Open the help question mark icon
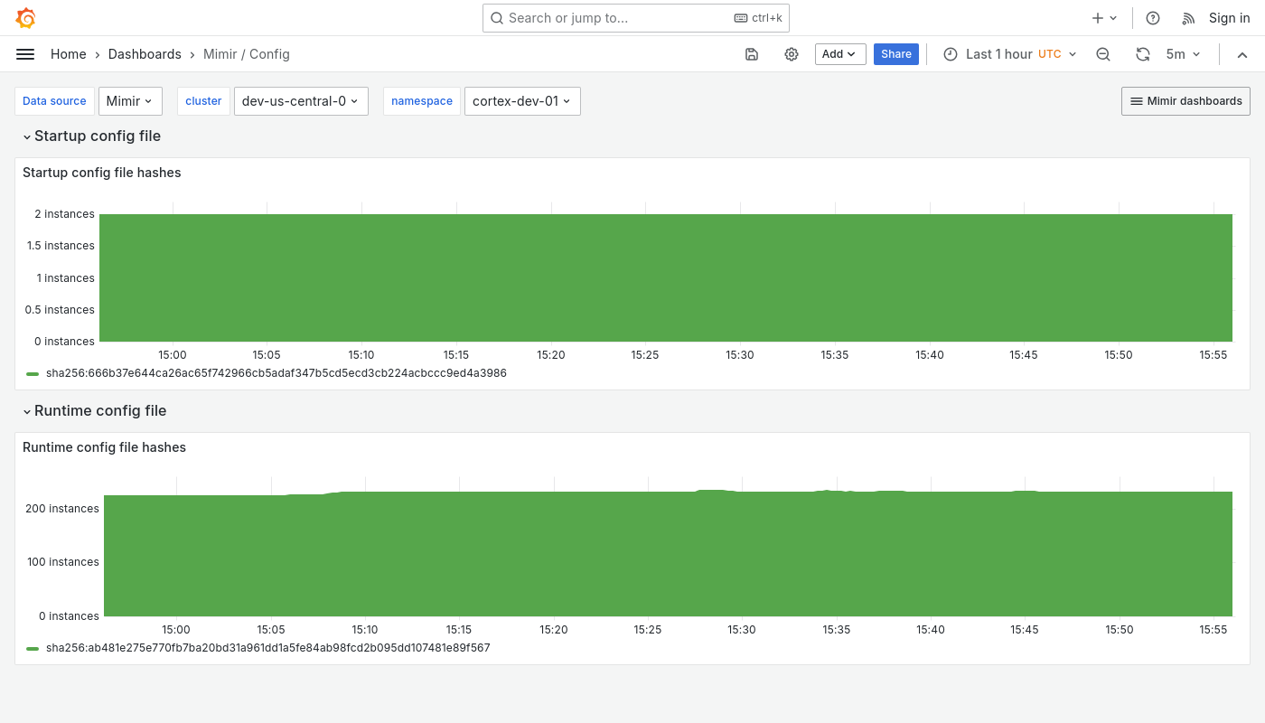 [x=1153, y=18]
